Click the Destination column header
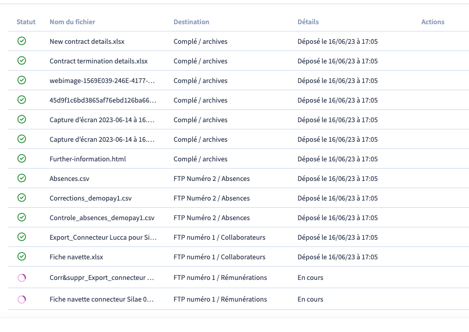 pos(191,22)
